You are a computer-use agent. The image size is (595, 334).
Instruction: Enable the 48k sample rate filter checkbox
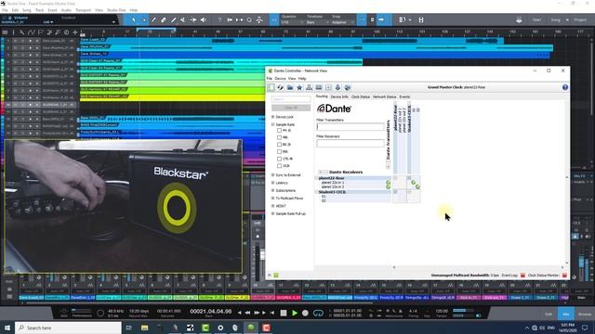279,137
